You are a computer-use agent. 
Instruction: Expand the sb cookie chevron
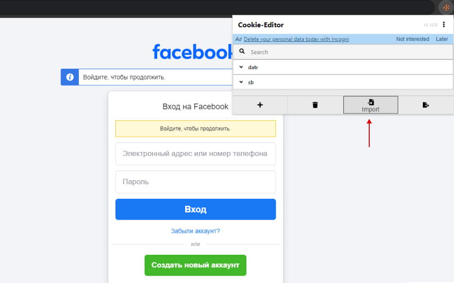point(241,82)
